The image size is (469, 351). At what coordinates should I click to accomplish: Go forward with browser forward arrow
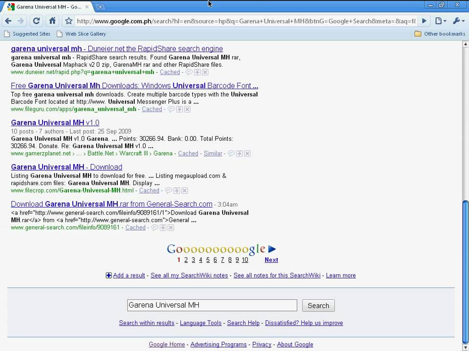[21, 21]
